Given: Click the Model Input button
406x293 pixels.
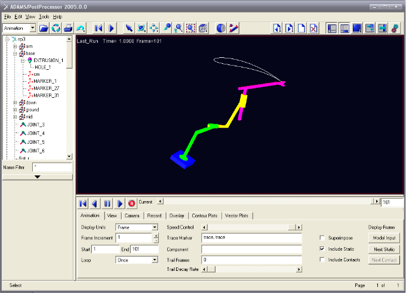Looking at the screenshot, I should [385, 238].
